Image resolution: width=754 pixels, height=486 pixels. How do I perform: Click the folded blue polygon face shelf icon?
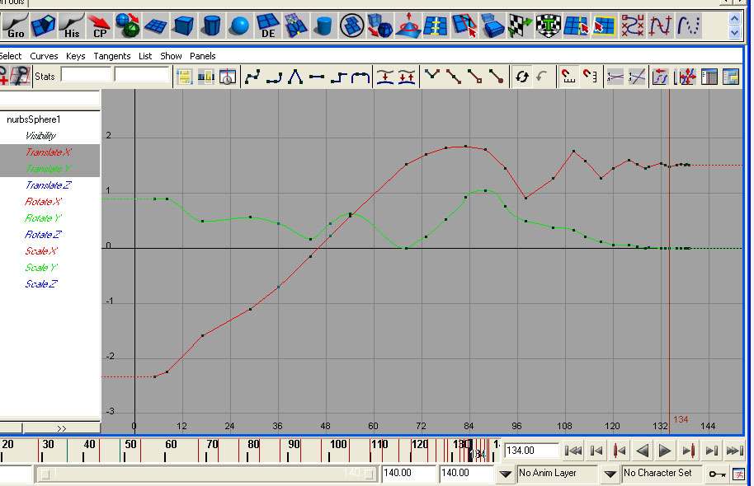tap(43, 26)
